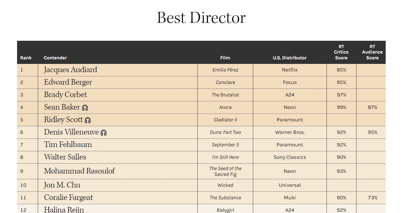Open Jacques Audiard contender name

(x=70, y=70)
